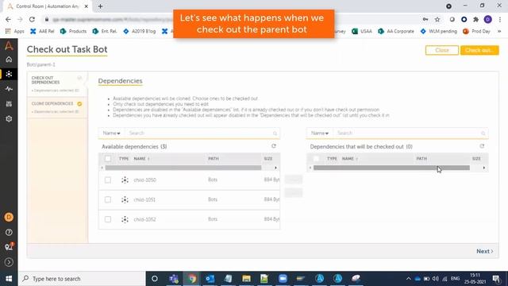Click the search icon in the right search box
This screenshot has height=286, width=508.
click(x=483, y=133)
